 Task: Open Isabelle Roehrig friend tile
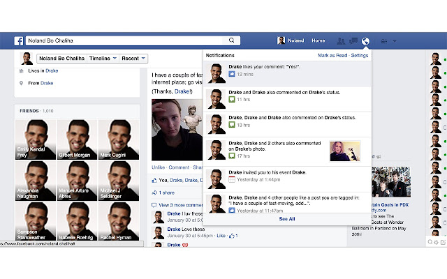77,221
